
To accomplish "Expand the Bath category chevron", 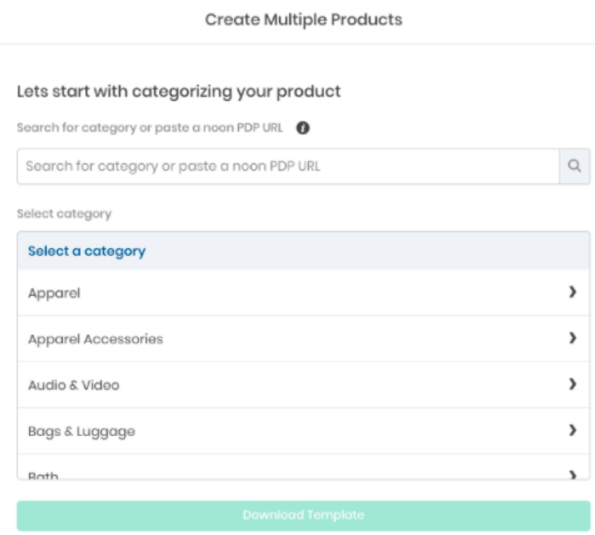I will [572, 473].
